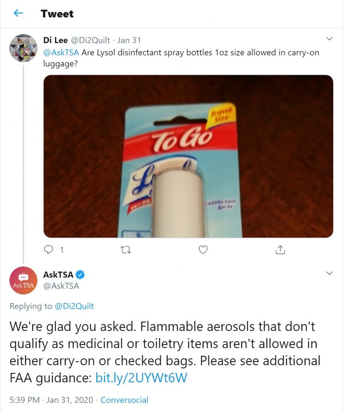Viewport: 346px width, 412px height.
Task: Like Di Lee's tweet via the heart icon
Action: pyautogui.click(x=203, y=249)
